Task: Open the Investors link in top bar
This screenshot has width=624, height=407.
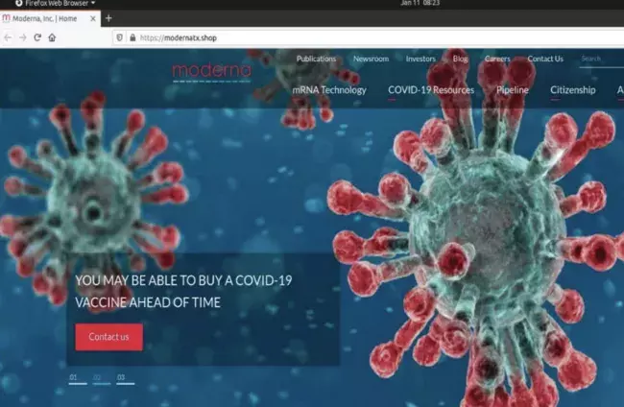Action: (420, 59)
